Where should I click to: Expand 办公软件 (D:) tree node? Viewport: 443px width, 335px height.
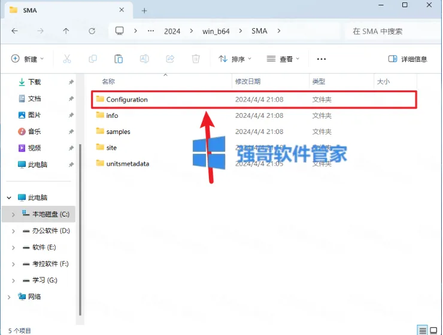click(13, 231)
